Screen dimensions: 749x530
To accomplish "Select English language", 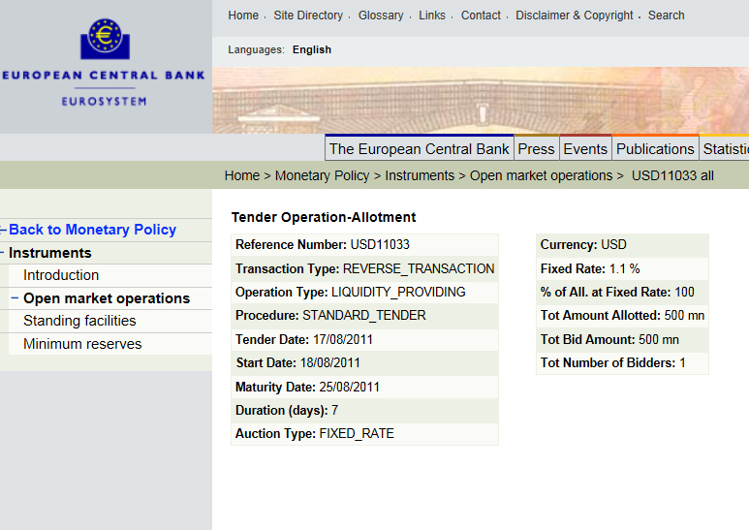I will (311, 49).
